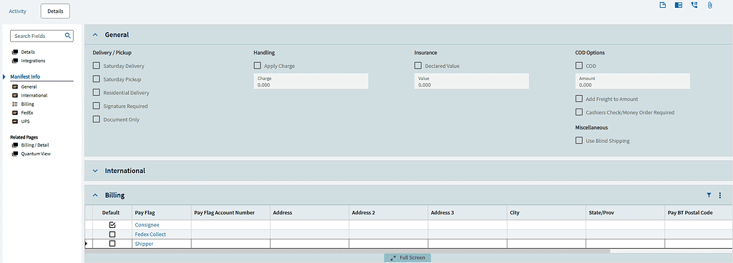Screen dimensions: 733x263
Task: Check Cashiers Check/Money Order Required
Action: coord(578,112)
